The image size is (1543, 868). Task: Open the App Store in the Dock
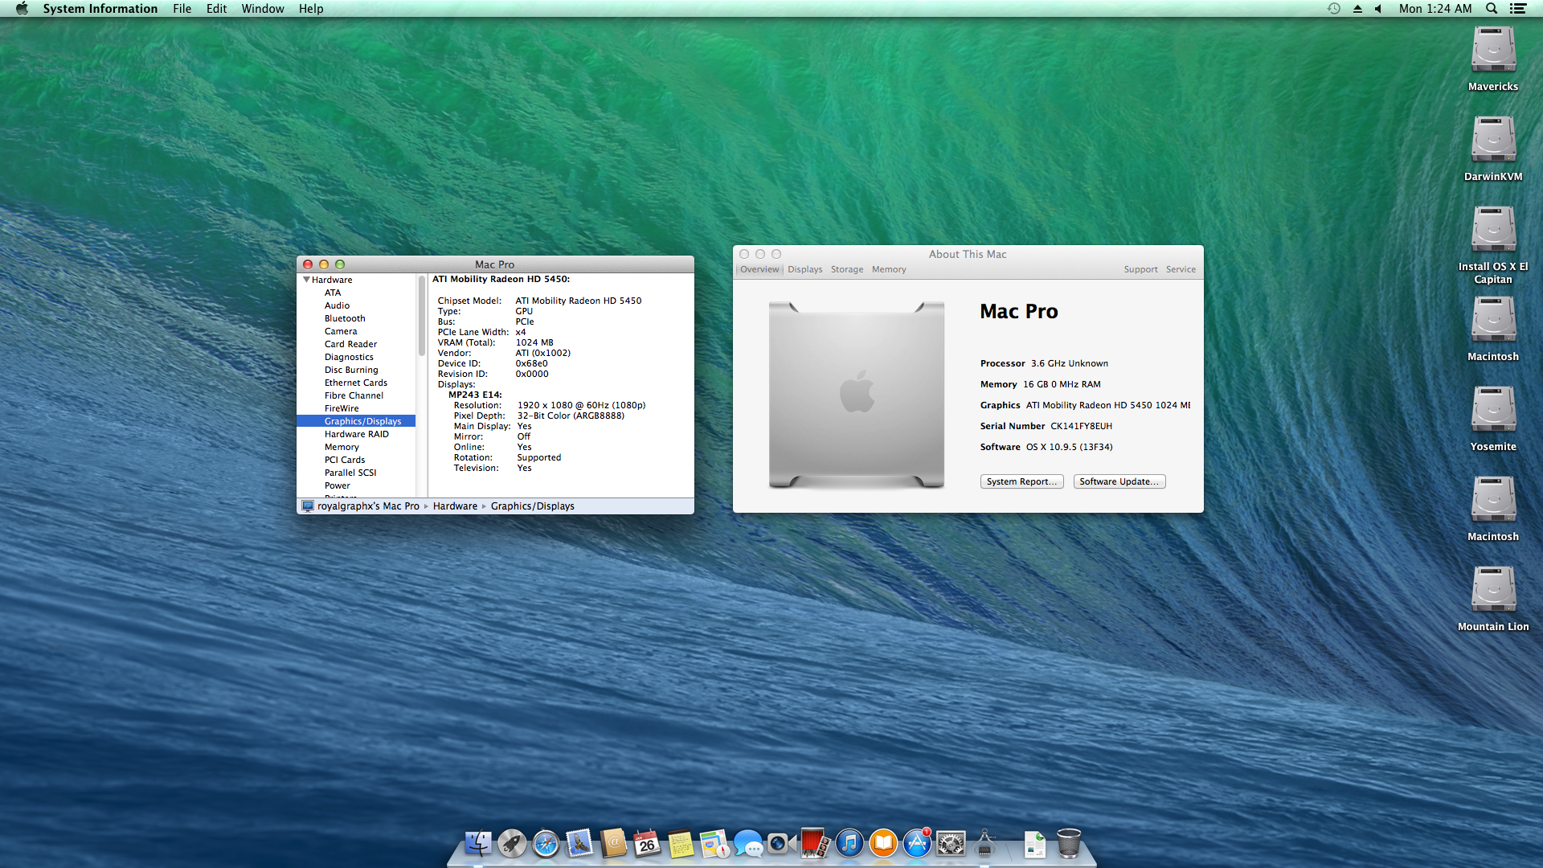click(916, 843)
